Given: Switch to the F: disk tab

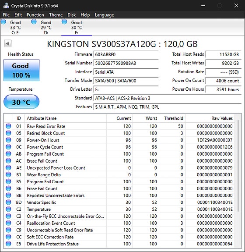Looking at the screenshot, I should coord(77,27).
